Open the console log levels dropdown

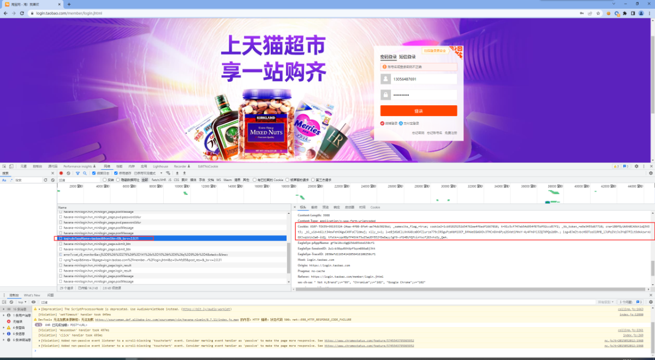point(605,302)
